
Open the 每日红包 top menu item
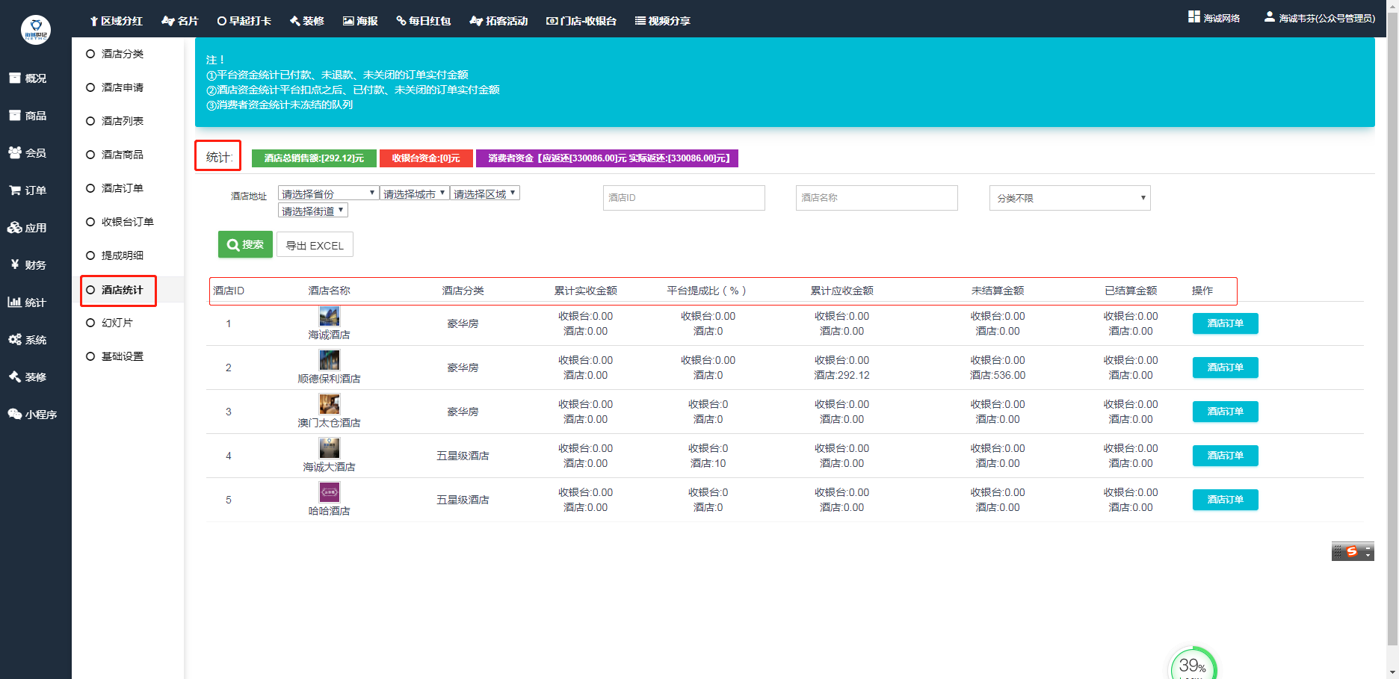[424, 21]
